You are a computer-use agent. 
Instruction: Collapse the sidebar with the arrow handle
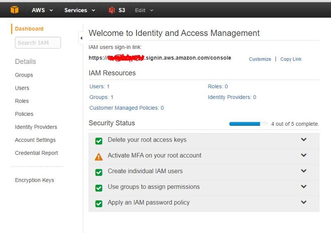81,38
